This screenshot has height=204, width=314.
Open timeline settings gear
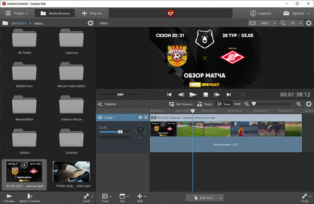tap(308, 104)
